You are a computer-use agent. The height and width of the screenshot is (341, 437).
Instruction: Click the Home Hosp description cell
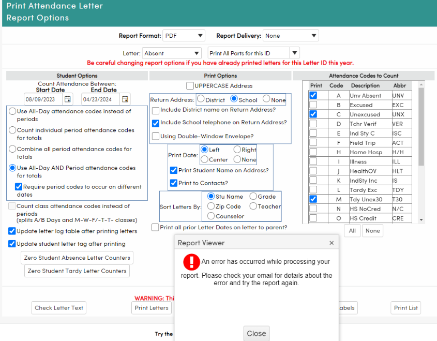(370, 152)
